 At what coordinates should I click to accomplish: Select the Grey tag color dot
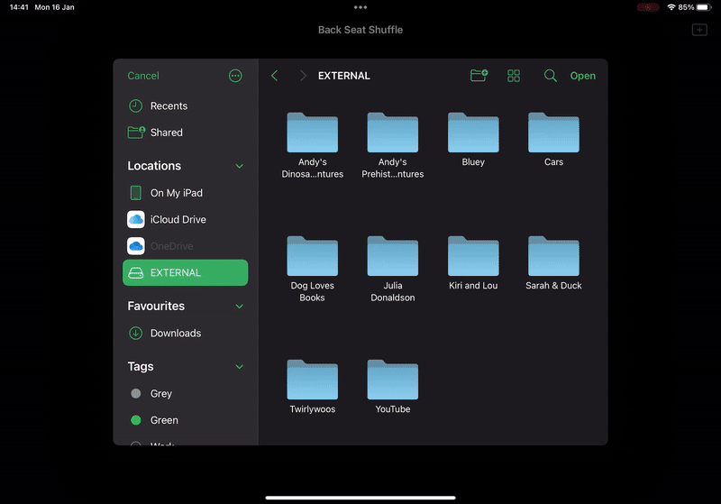point(136,393)
